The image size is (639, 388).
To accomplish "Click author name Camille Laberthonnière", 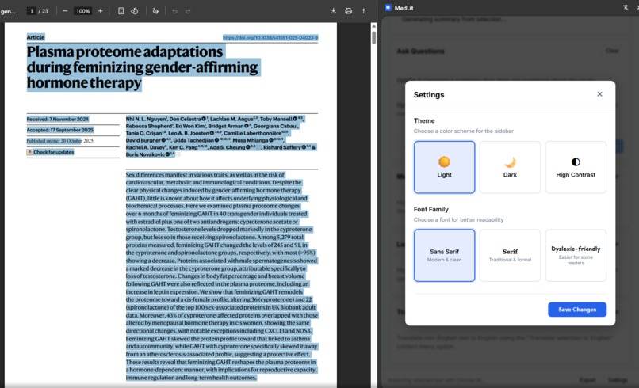I will click(252, 133).
